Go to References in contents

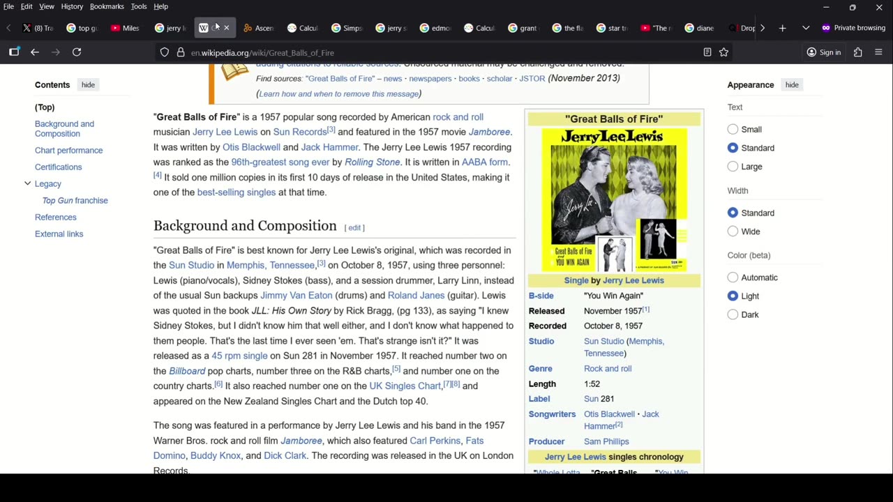click(56, 218)
